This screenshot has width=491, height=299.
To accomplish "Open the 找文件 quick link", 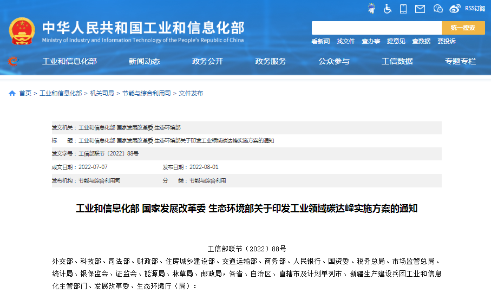I will [x=346, y=41].
